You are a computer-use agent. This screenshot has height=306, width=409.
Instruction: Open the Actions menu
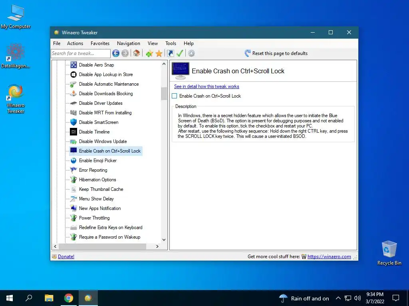(75, 43)
